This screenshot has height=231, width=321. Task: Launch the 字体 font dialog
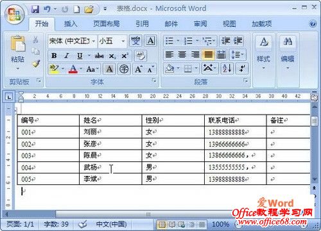(154, 81)
